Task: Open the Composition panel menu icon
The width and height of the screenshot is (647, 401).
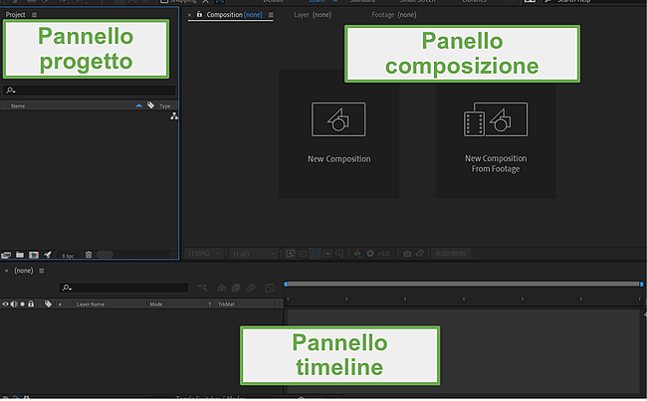Action: [x=271, y=15]
